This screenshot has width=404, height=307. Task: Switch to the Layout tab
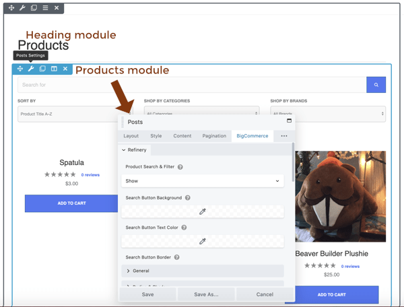(131, 136)
